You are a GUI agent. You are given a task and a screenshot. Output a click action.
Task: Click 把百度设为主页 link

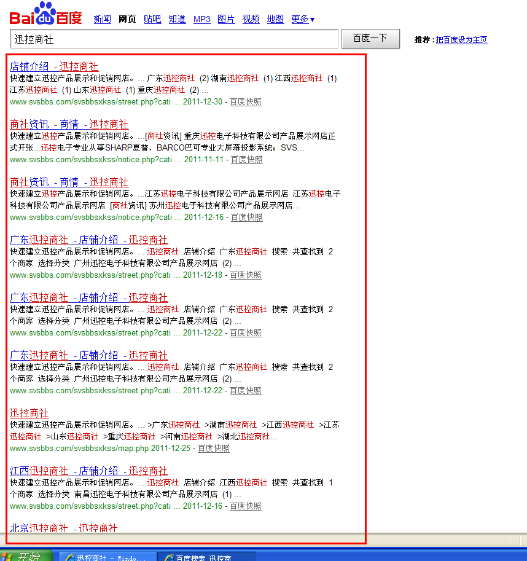(461, 40)
